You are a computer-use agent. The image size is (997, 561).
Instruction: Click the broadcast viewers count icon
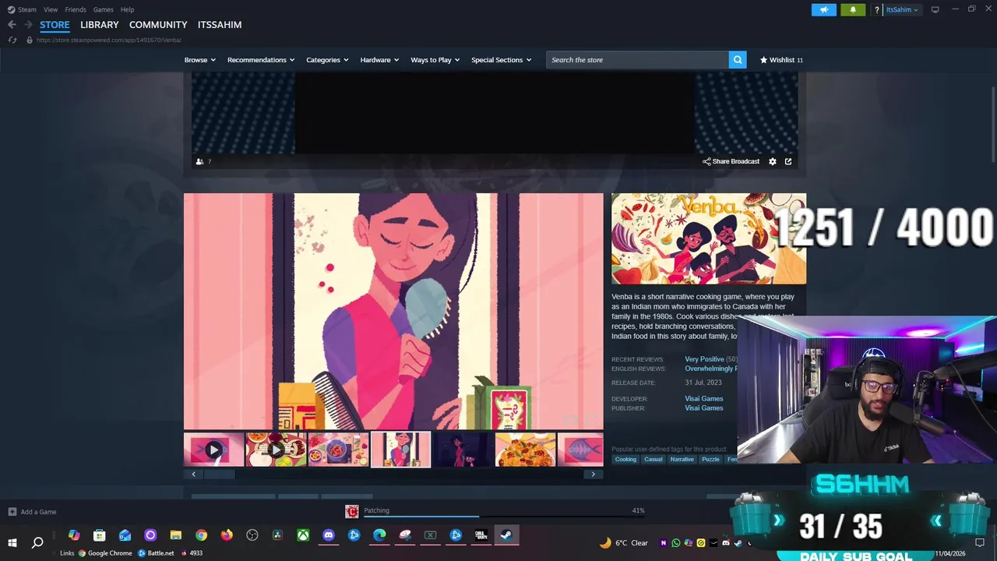point(199,161)
